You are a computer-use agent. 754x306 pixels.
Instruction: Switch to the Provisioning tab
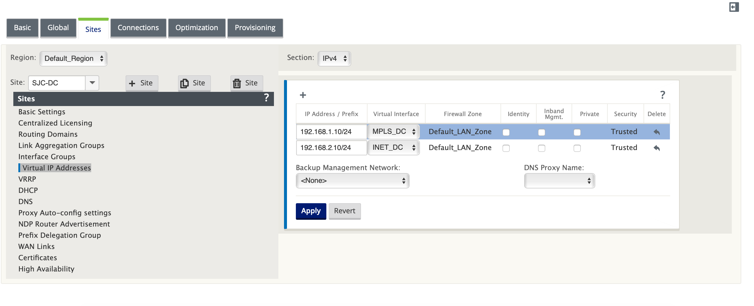tap(255, 28)
